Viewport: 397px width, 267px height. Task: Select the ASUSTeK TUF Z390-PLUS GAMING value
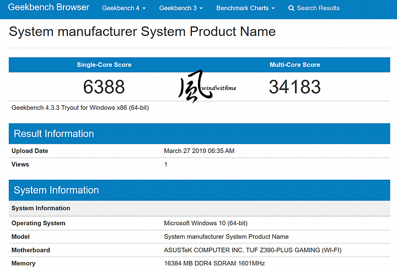click(253, 250)
